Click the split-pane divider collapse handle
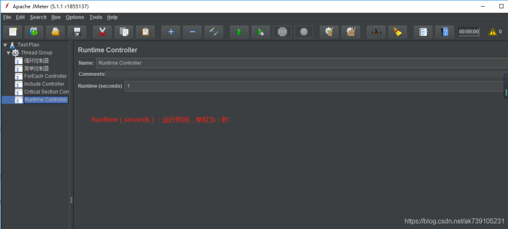The width and height of the screenshot is (508, 229). click(71, 200)
